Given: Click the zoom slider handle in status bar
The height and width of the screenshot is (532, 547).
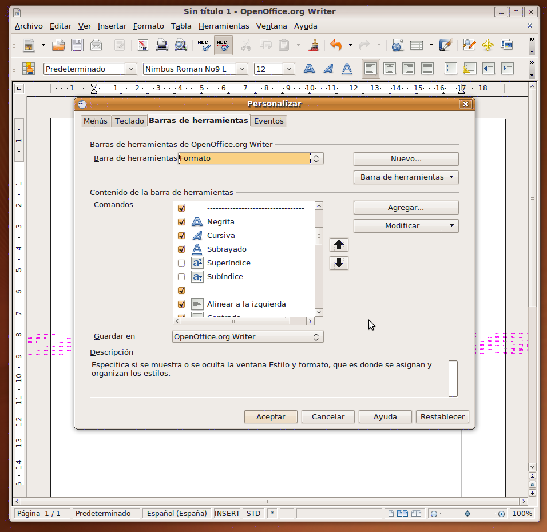Looking at the screenshot, I should 467,514.
